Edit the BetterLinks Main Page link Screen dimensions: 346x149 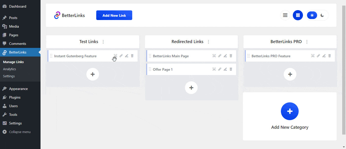click(x=225, y=56)
